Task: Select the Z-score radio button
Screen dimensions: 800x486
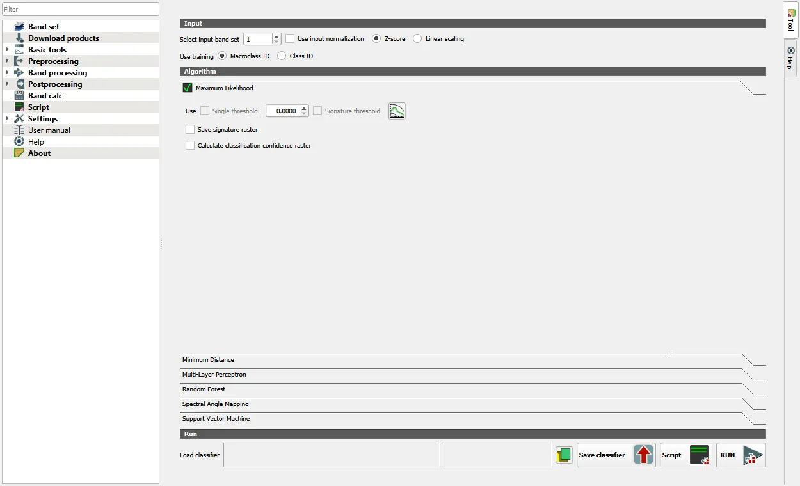Action: pyautogui.click(x=376, y=39)
